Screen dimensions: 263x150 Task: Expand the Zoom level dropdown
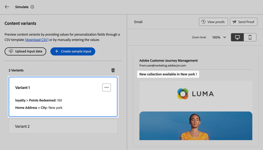point(219,37)
